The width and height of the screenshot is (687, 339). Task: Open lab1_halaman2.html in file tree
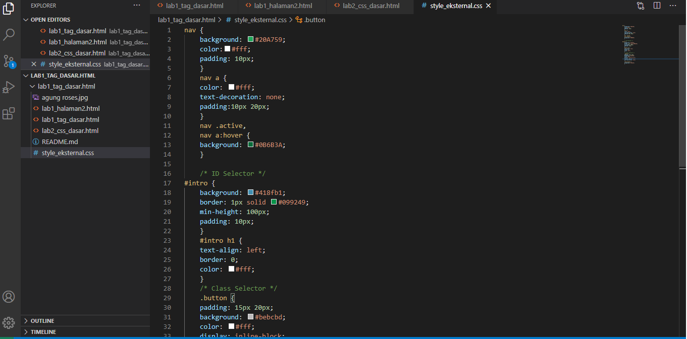pos(85,108)
